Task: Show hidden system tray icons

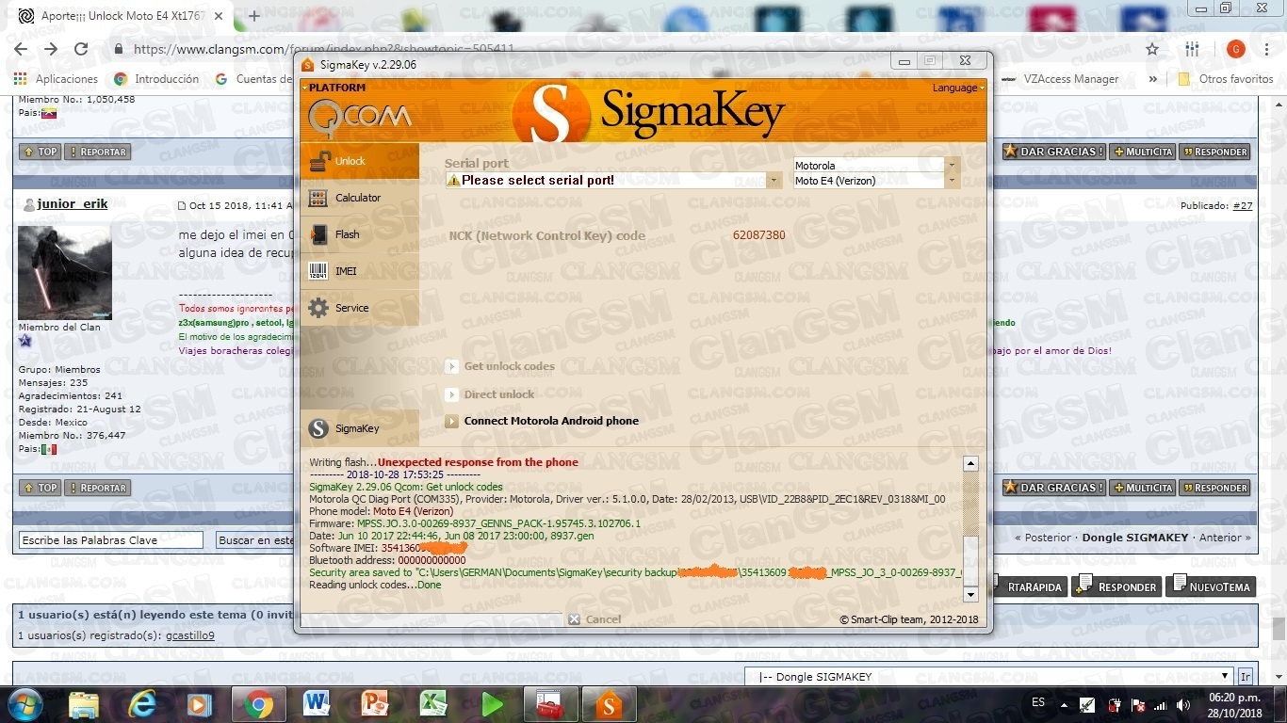Action: coord(1064,704)
